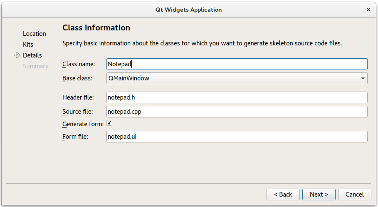This screenshot has height=207, width=378.
Task: Uncheck the Generate form checkbox
Action: coord(109,123)
